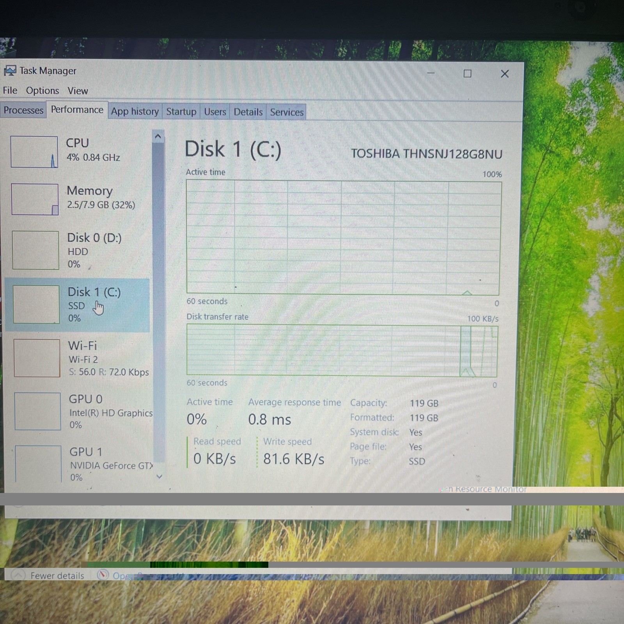Click the 100 KB/s transfer rate scale label
Viewport: 624px width, 624px height.
pos(483,319)
